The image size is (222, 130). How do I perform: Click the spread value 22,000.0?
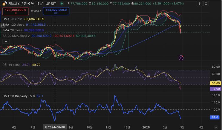[x=36, y=11]
